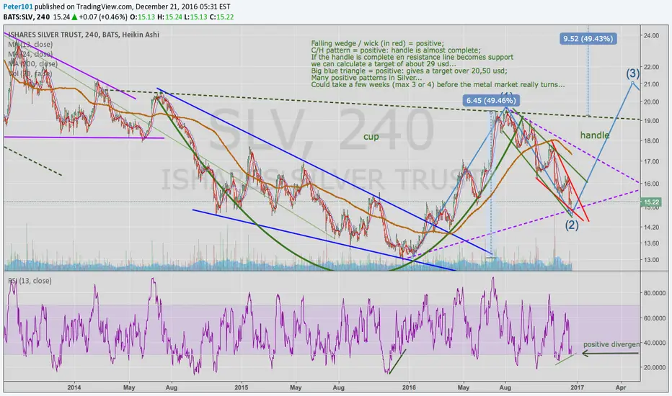672x396 pixels.
Task: Click the 20.00 price axis label
Action: coord(651,102)
